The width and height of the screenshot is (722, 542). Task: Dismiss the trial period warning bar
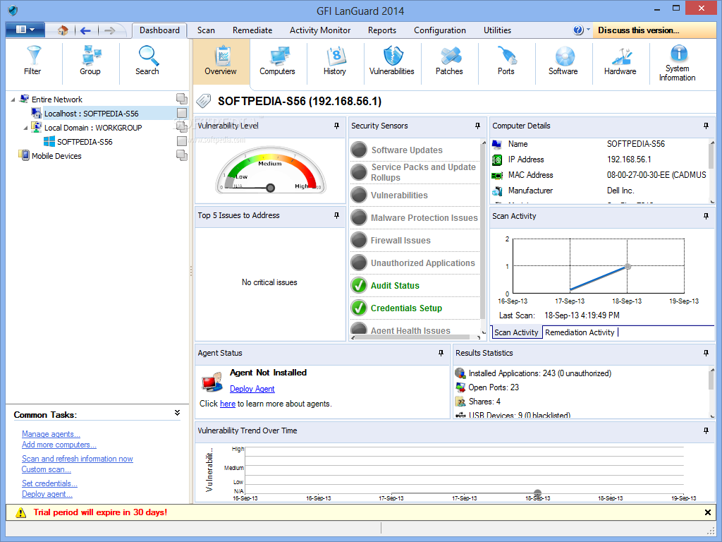(708, 512)
